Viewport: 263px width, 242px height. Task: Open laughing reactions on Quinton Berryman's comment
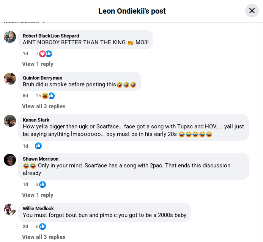[x=45, y=96]
